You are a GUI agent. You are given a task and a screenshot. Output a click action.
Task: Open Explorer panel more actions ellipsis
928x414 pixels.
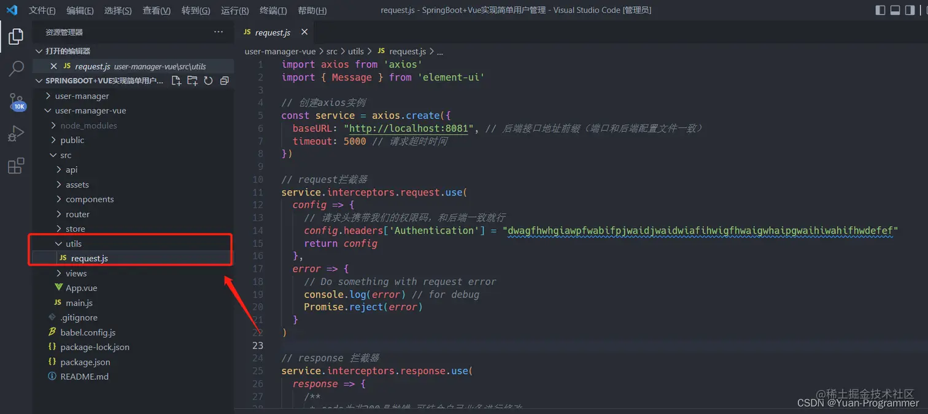pyautogui.click(x=218, y=32)
